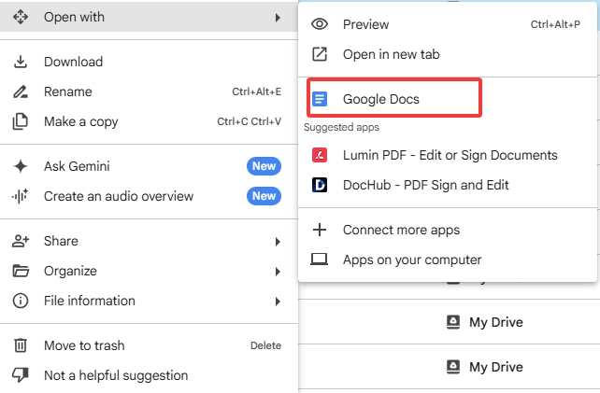Click the Organize folder icon
This screenshot has height=393, width=600.
tap(21, 271)
